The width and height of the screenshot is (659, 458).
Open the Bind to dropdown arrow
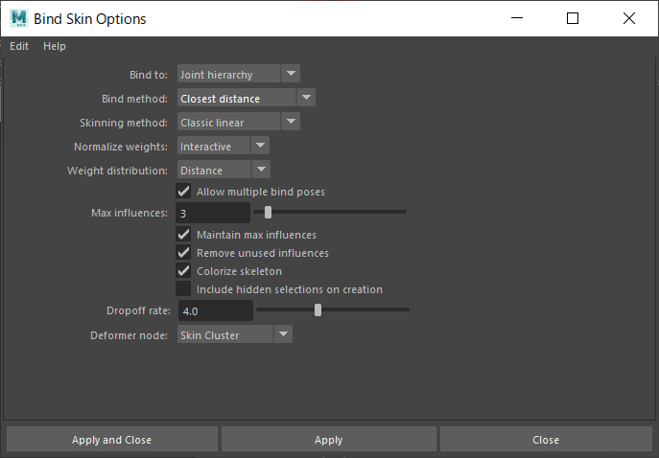coord(291,74)
